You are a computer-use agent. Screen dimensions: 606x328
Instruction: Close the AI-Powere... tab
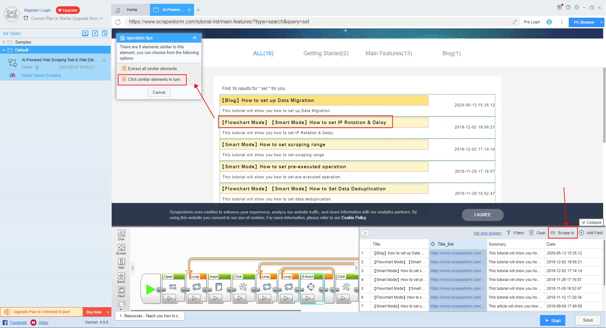(x=189, y=10)
